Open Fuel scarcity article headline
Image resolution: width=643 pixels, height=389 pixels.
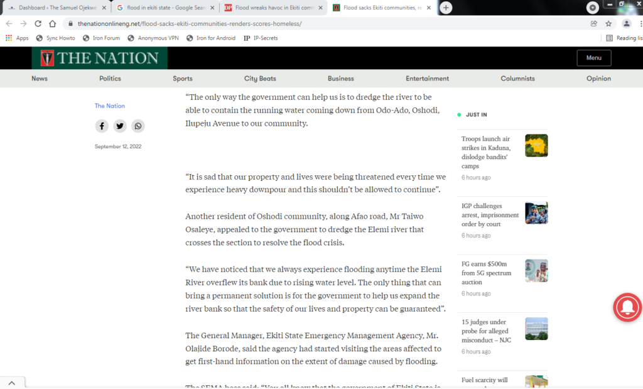(485, 380)
